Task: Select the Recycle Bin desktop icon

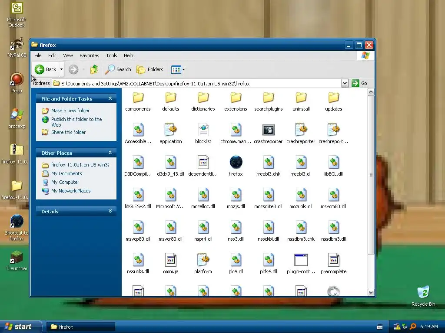Action: click(423, 296)
